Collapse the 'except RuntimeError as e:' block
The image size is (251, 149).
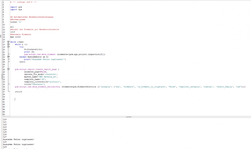pyautogui.click(x=8, y=57)
